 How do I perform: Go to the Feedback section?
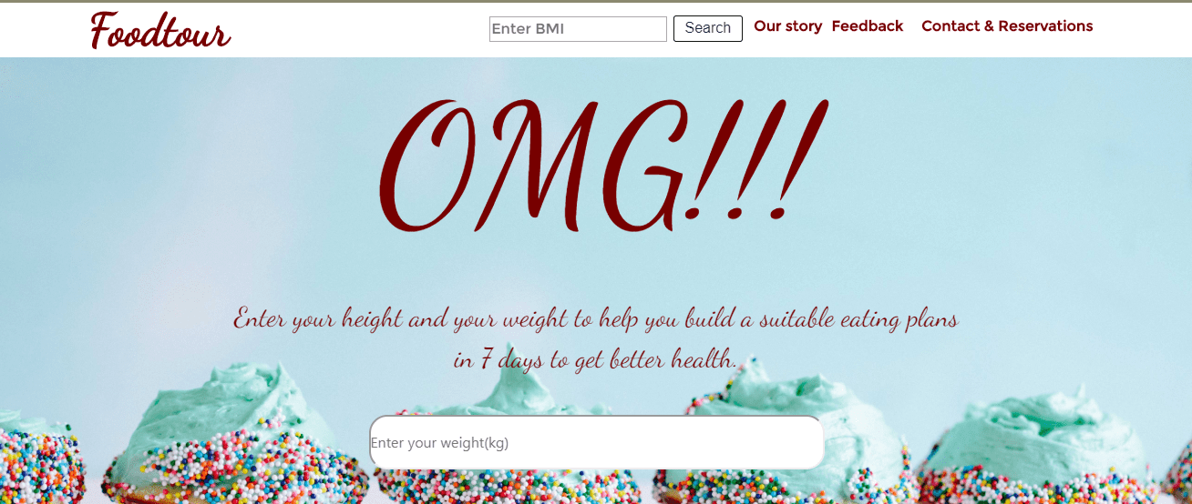click(x=868, y=26)
